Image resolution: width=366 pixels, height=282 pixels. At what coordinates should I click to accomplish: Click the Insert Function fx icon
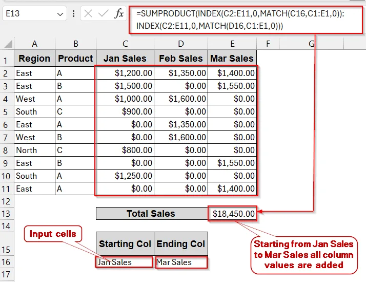tap(119, 13)
